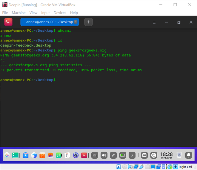Click the Right Ctrl host key label
The height and width of the screenshot is (170, 197).
pos(185,167)
